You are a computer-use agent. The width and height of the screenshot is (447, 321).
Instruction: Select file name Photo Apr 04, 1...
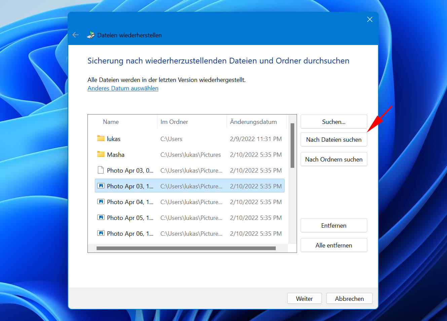130,202
